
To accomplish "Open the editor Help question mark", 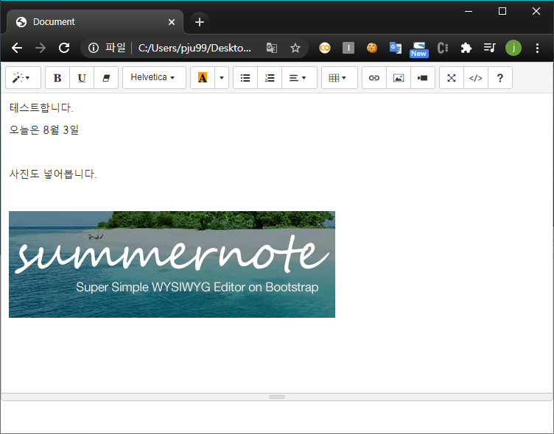I will click(x=500, y=78).
